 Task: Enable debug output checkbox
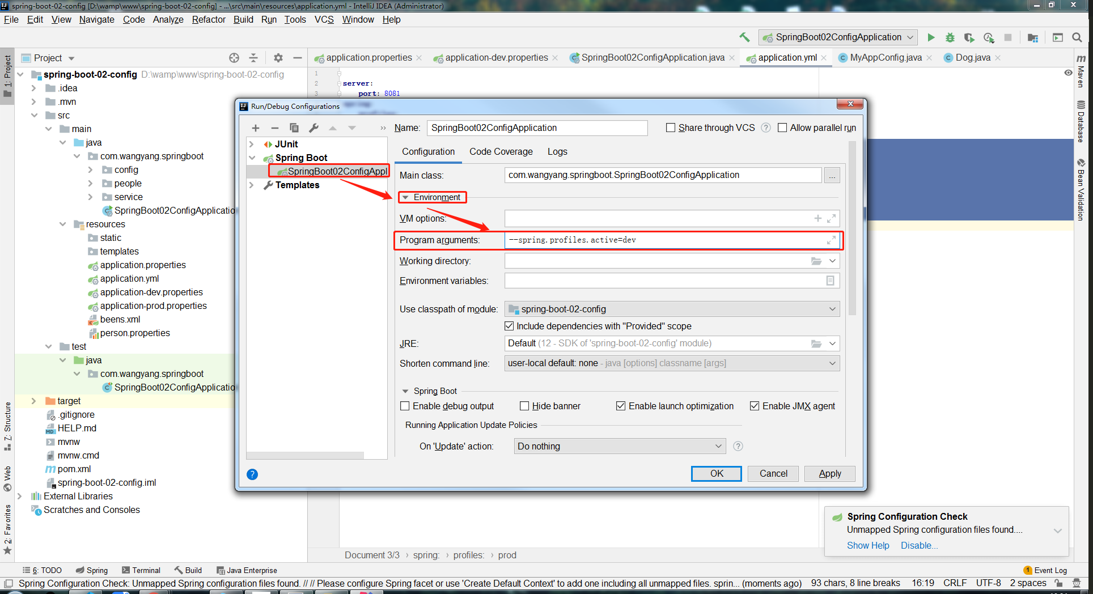405,406
